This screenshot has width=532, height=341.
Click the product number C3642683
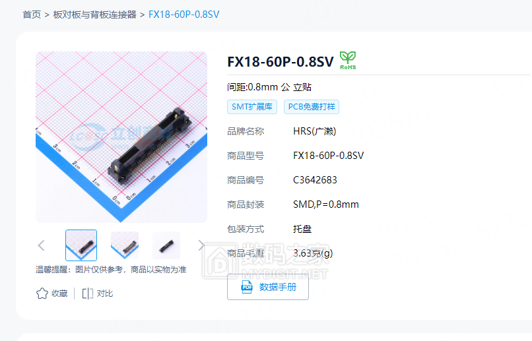click(315, 180)
